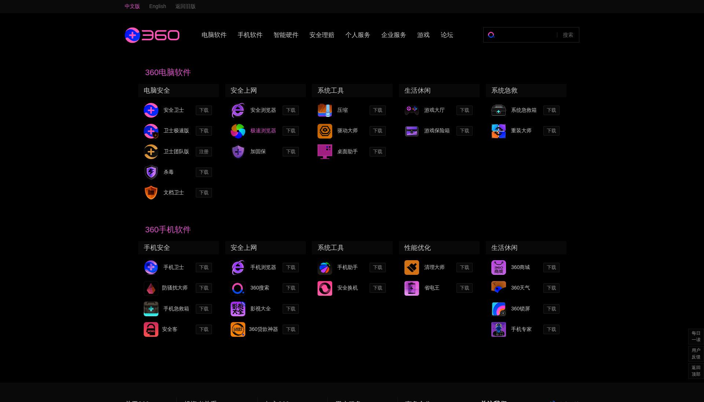Click the 防骚扰大师 icon
This screenshot has width=704, height=402.
coord(151,288)
